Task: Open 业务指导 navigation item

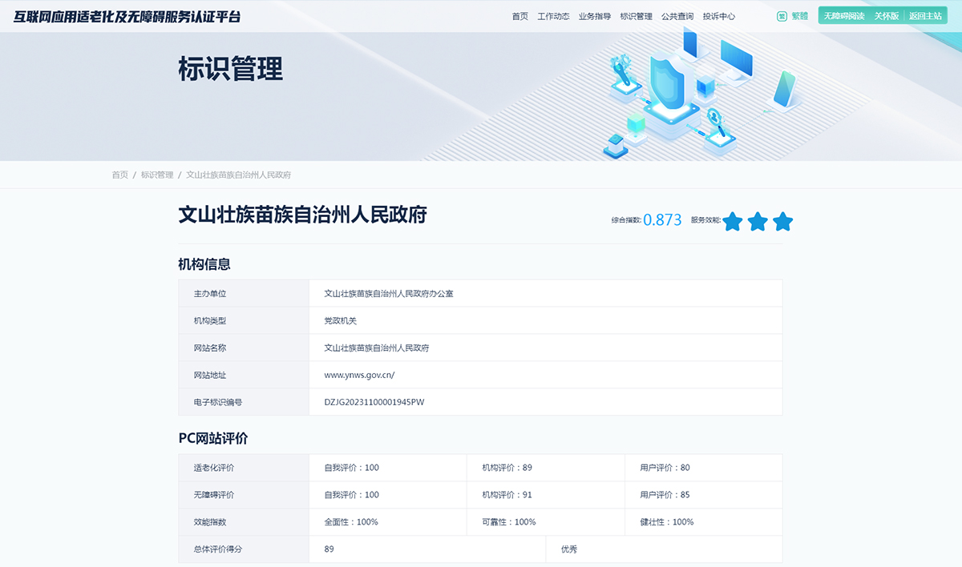Action: pyautogui.click(x=595, y=16)
